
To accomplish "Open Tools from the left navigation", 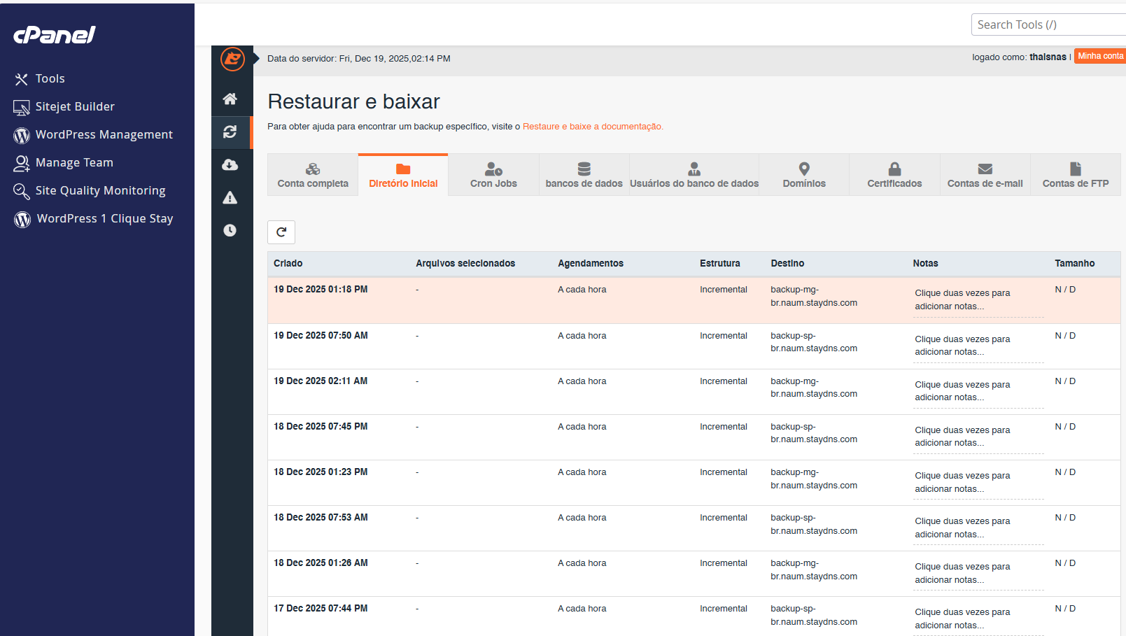I will (x=50, y=78).
